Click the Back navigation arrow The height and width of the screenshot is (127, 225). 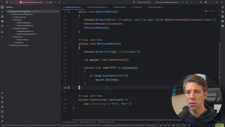pos(12,2)
